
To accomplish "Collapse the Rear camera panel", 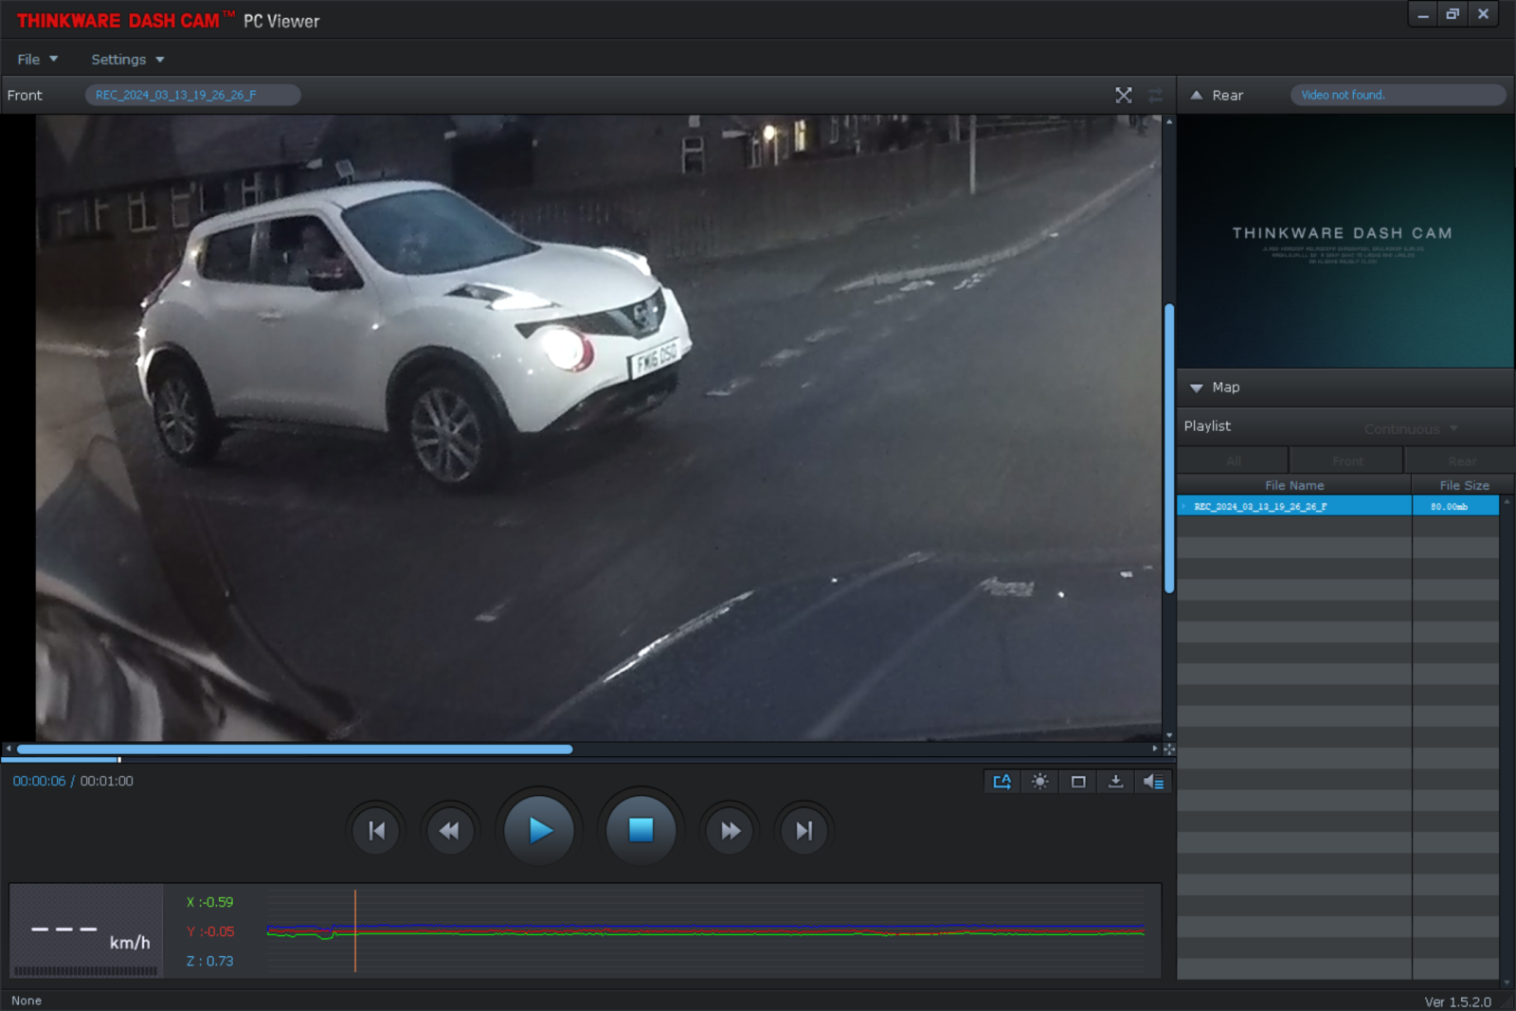I will click(x=1197, y=95).
